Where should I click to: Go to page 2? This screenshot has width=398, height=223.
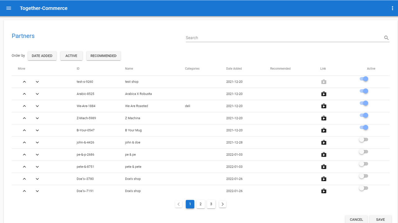[201, 204]
